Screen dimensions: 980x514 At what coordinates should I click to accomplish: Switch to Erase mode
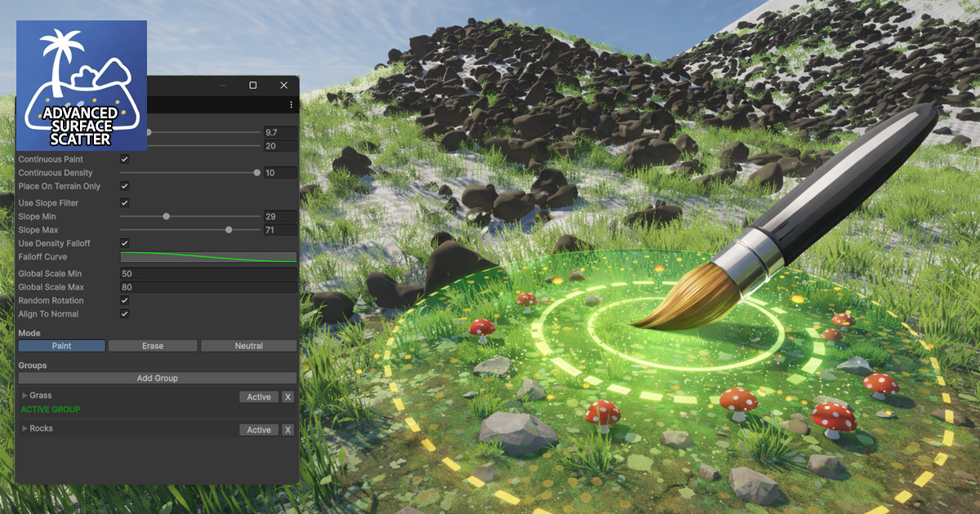click(x=153, y=345)
